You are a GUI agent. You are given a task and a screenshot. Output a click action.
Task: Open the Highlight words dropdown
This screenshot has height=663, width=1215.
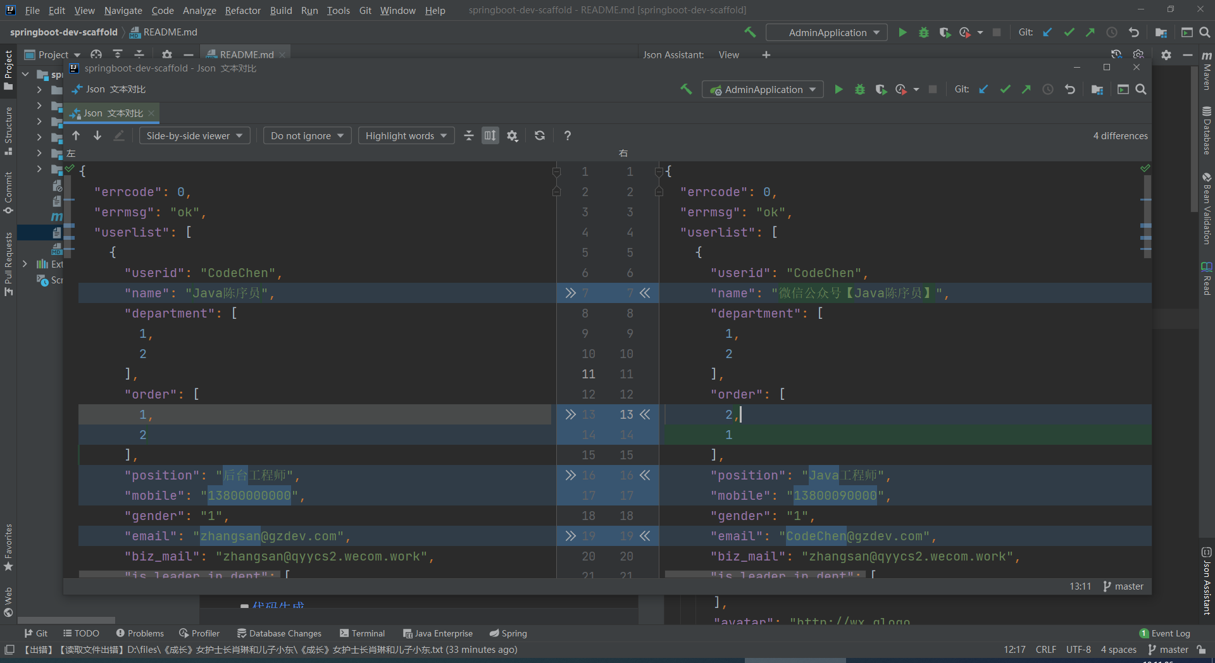click(x=406, y=135)
